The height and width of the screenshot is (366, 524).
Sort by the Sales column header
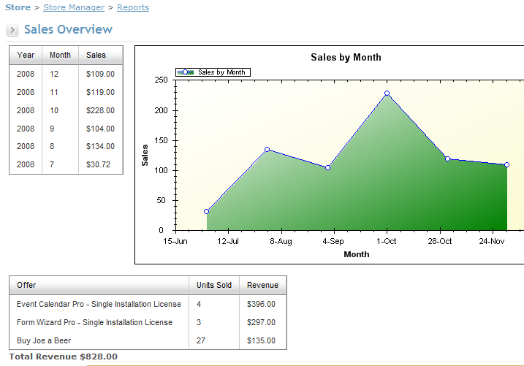(x=96, y=55)
